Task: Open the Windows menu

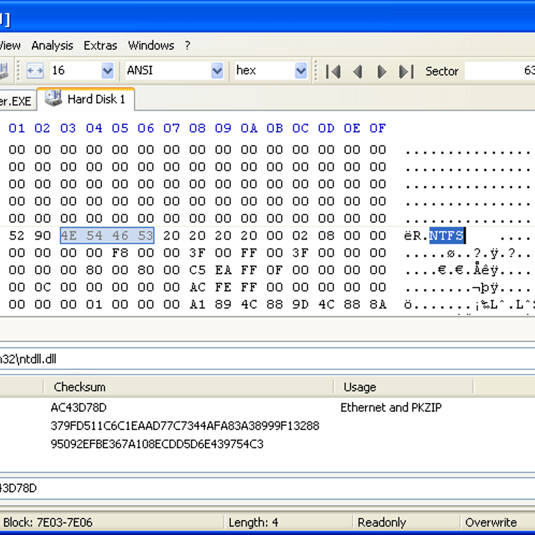Action: coord(151,45)
